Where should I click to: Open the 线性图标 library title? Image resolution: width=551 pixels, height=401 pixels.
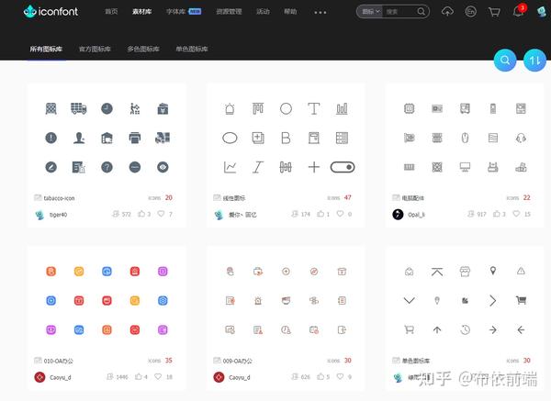pos(234,198)
